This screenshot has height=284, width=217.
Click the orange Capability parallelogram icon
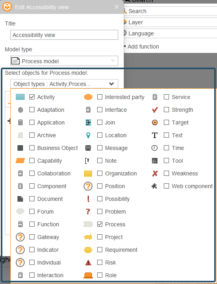pos(20,161)
